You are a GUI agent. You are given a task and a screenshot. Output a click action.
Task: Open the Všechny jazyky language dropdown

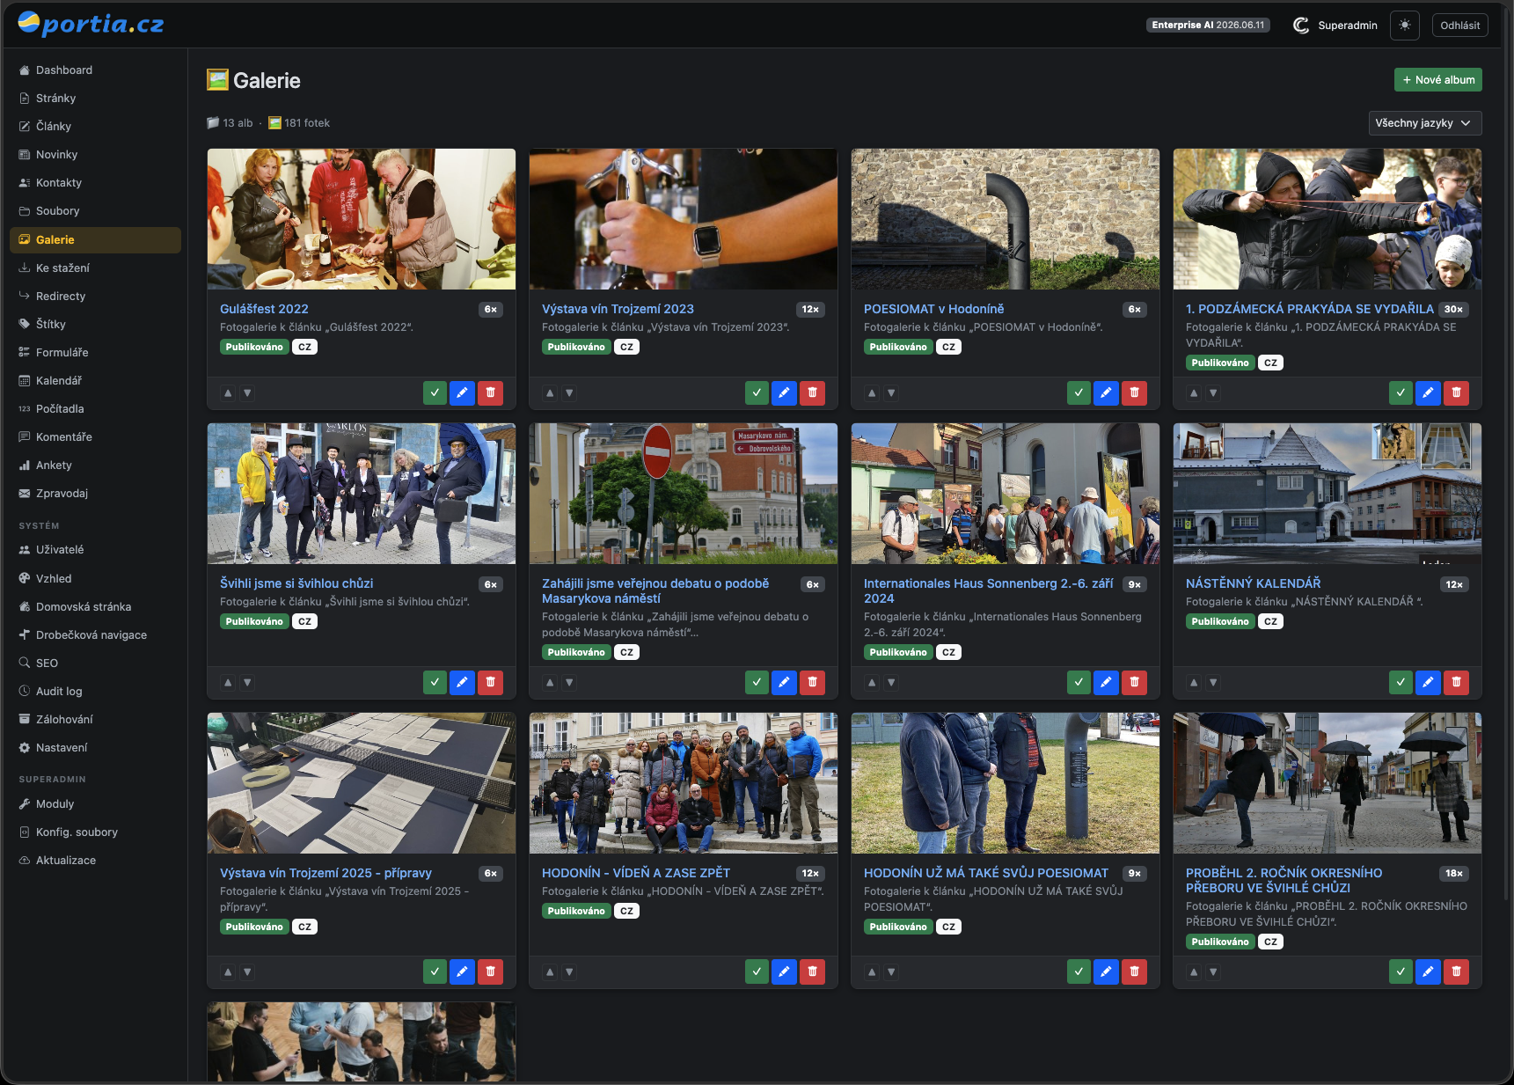(1425, 123)
